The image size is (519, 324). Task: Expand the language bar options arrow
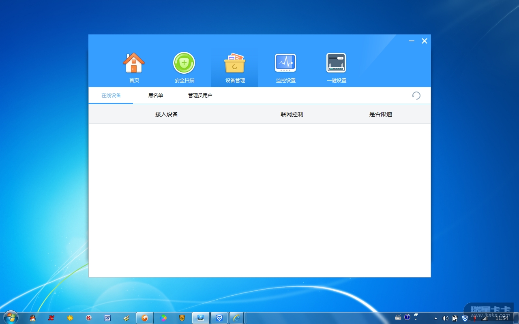(x=416, y=319)
